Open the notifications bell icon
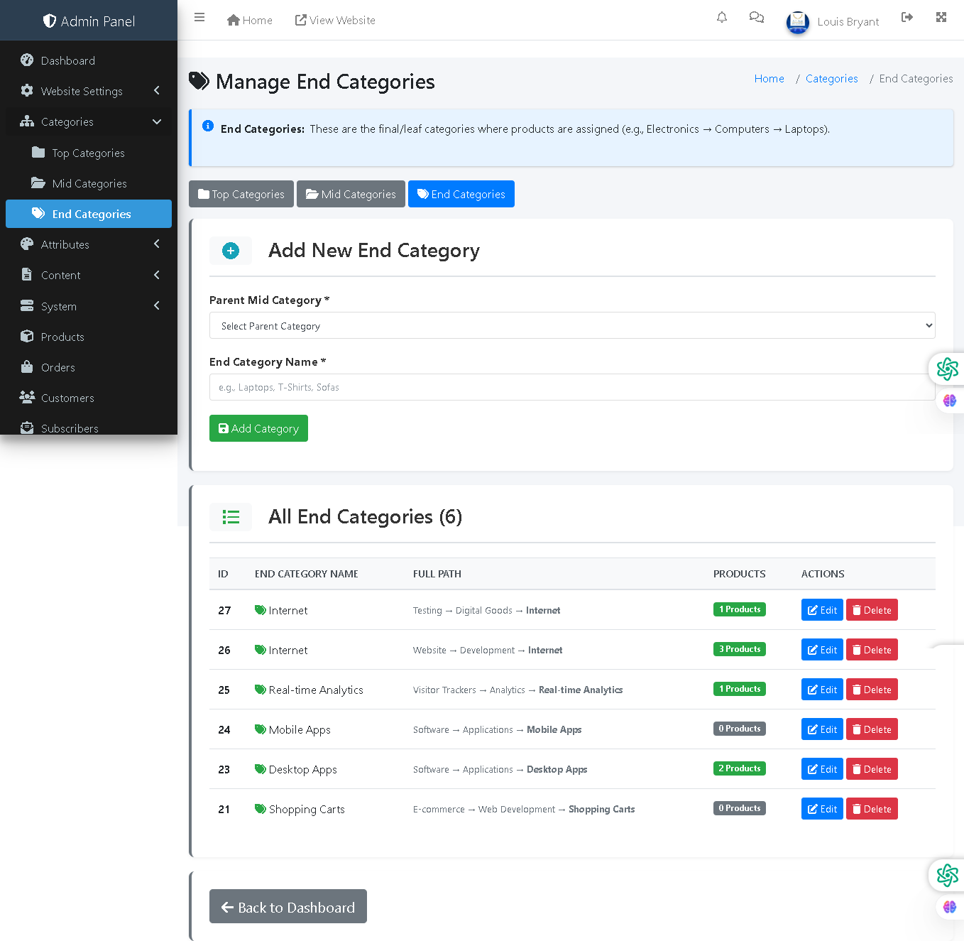The height and width of the screenshot is (941, 964). [721, 18]
